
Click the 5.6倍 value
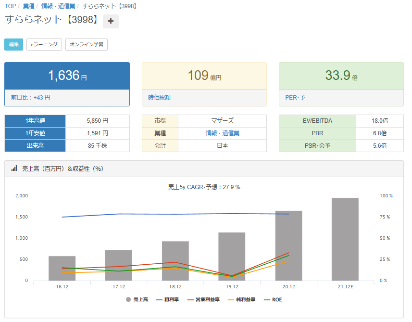click(x=380, y=145)
